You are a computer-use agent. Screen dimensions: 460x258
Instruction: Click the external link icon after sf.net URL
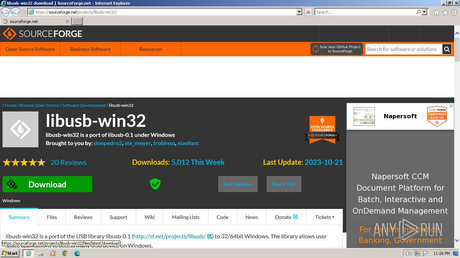tap(210, 236)
